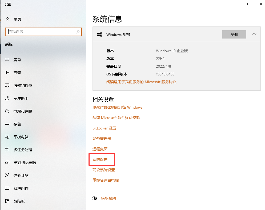Click the home icon beside 主页
265x210 pixels.
[7, 19]
